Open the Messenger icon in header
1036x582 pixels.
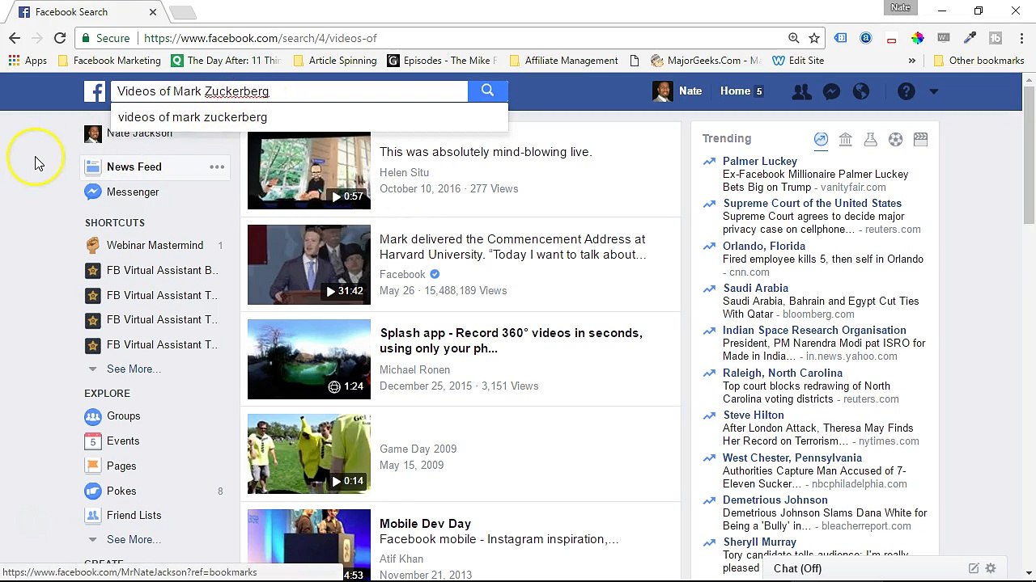pyautogui.click(x=831, y=91)
